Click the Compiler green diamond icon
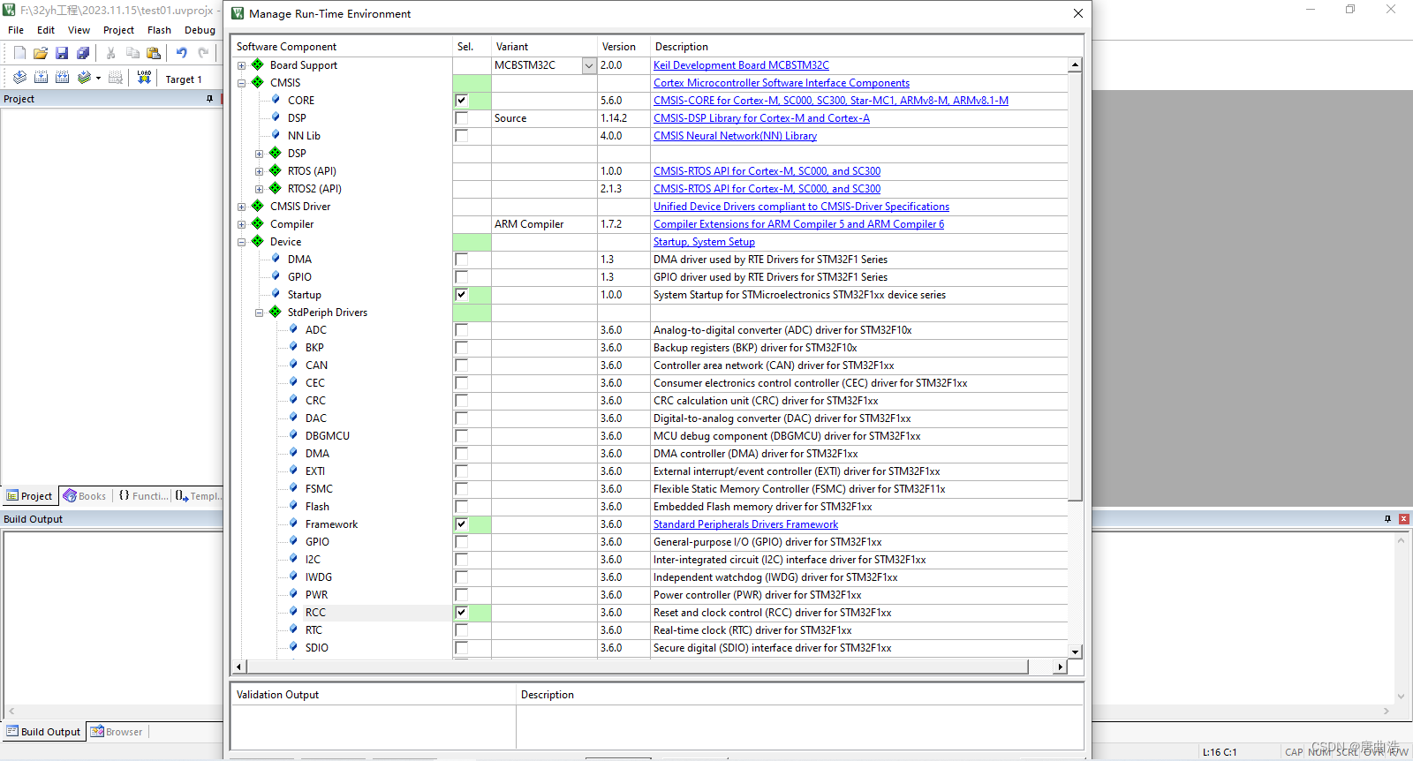Screen dimensions: 1413x761 click(258, 223)
